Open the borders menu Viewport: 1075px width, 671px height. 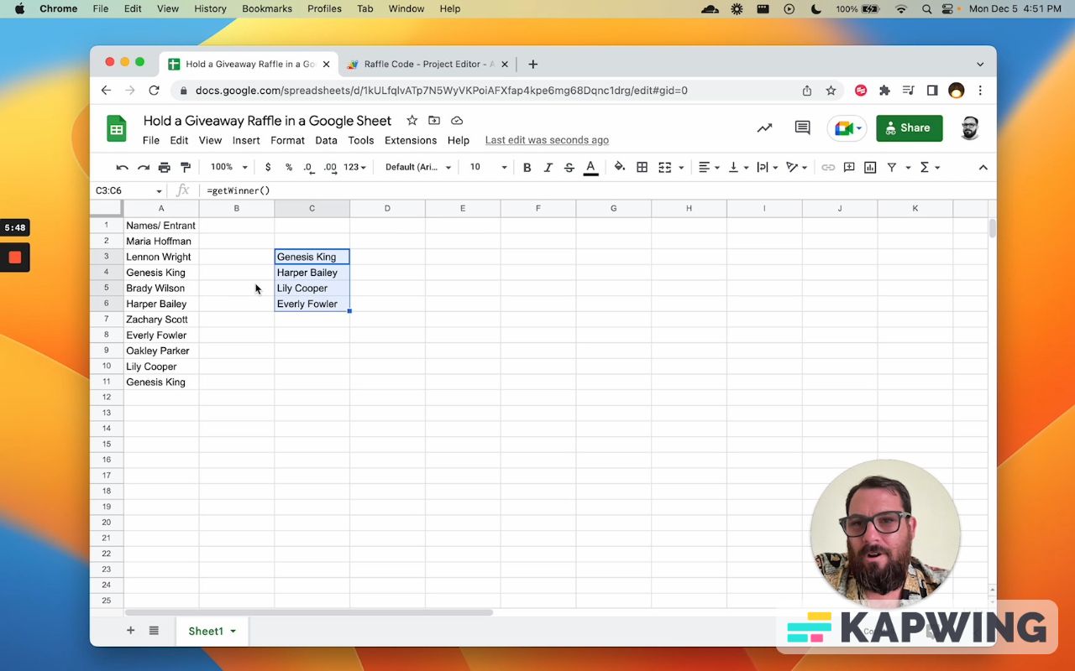click(642, 168)
